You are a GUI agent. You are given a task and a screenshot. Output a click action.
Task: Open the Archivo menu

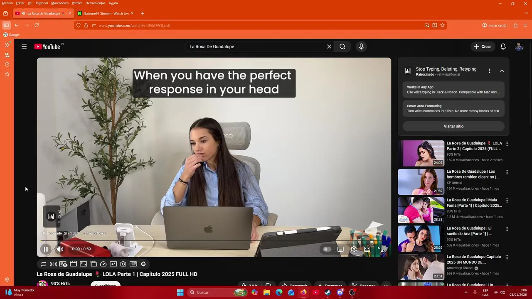pos(7,3)
